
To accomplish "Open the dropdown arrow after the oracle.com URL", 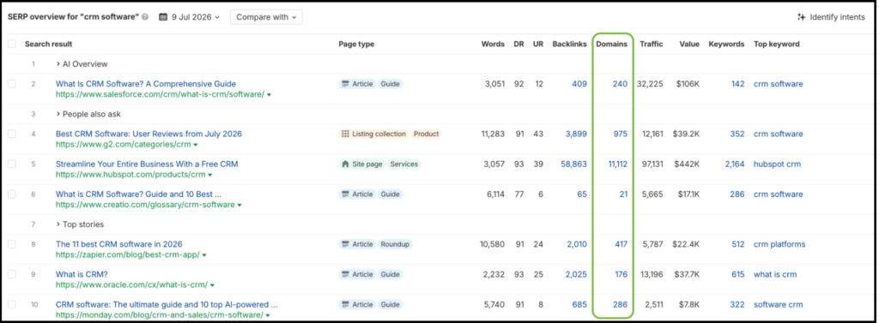I will pos(212,285).
